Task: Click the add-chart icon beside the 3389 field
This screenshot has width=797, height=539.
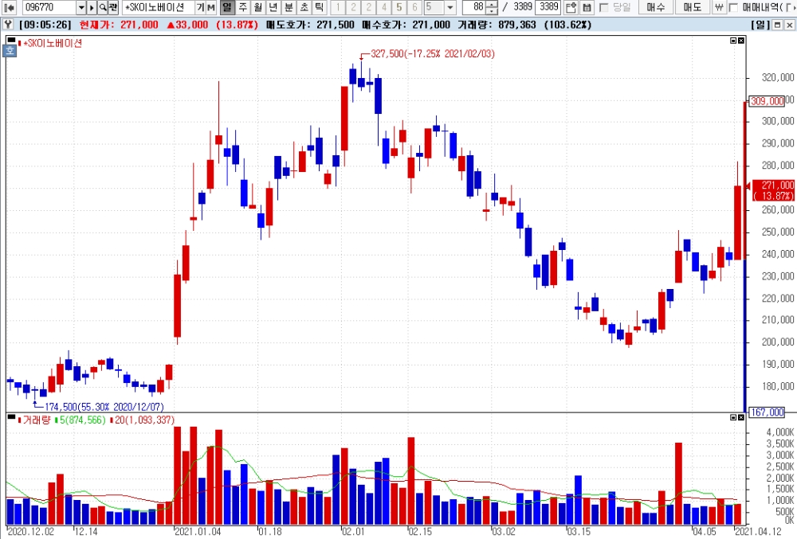Action: tap(571, 7)
